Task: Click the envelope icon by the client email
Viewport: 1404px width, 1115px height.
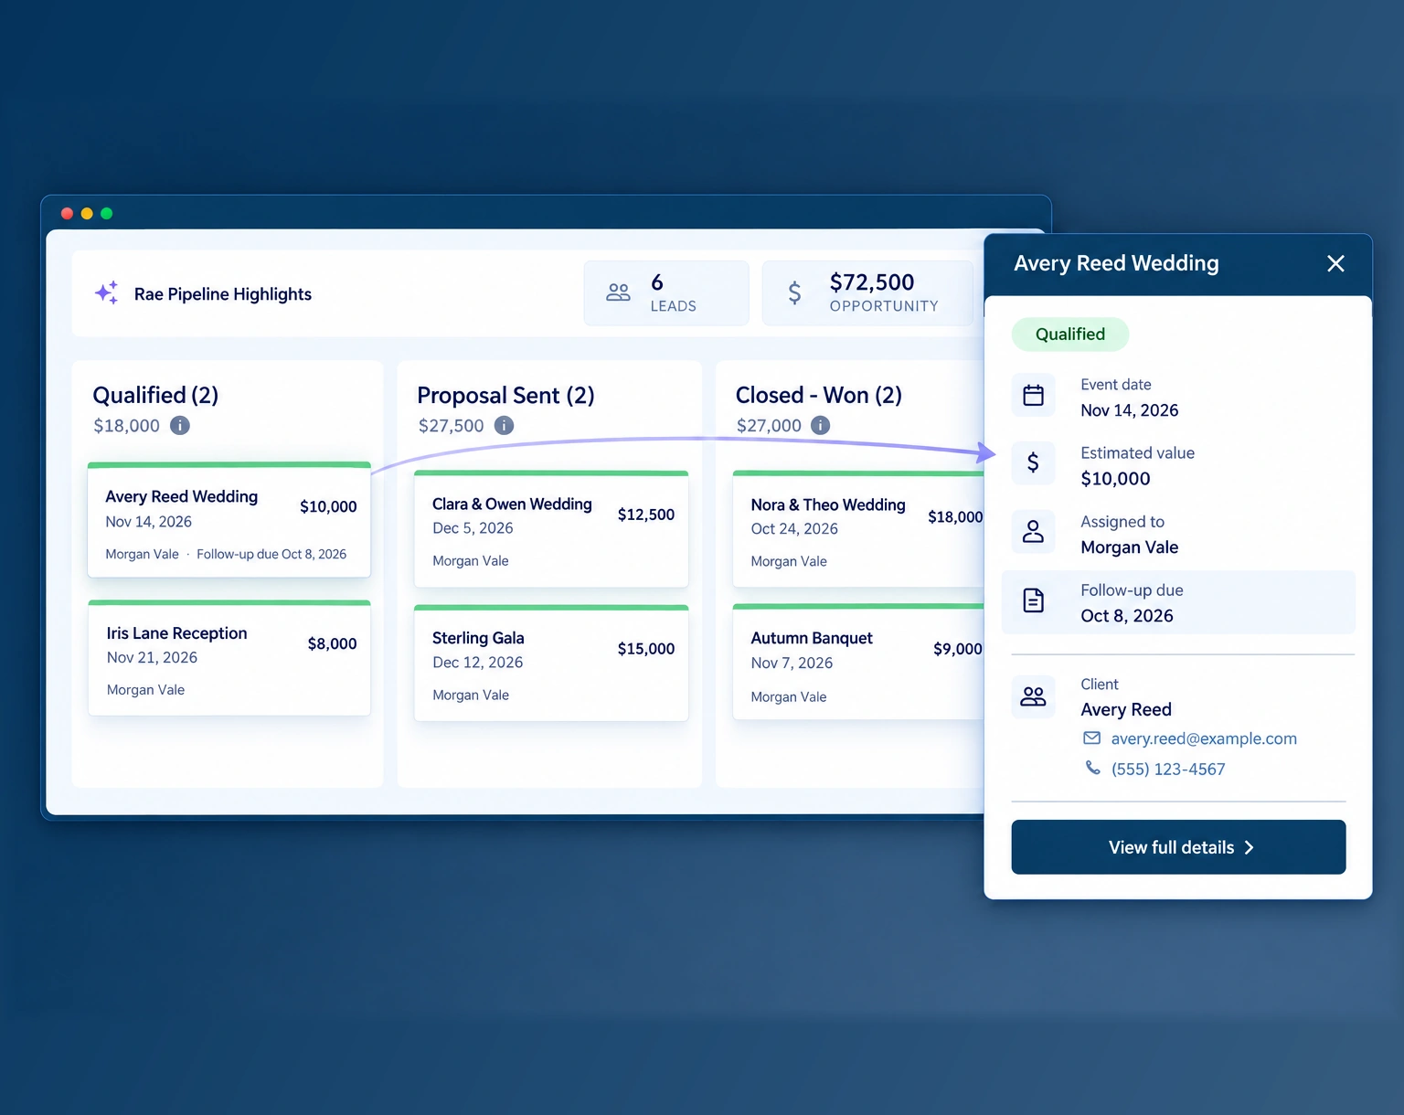Action: coord(1091,738)
